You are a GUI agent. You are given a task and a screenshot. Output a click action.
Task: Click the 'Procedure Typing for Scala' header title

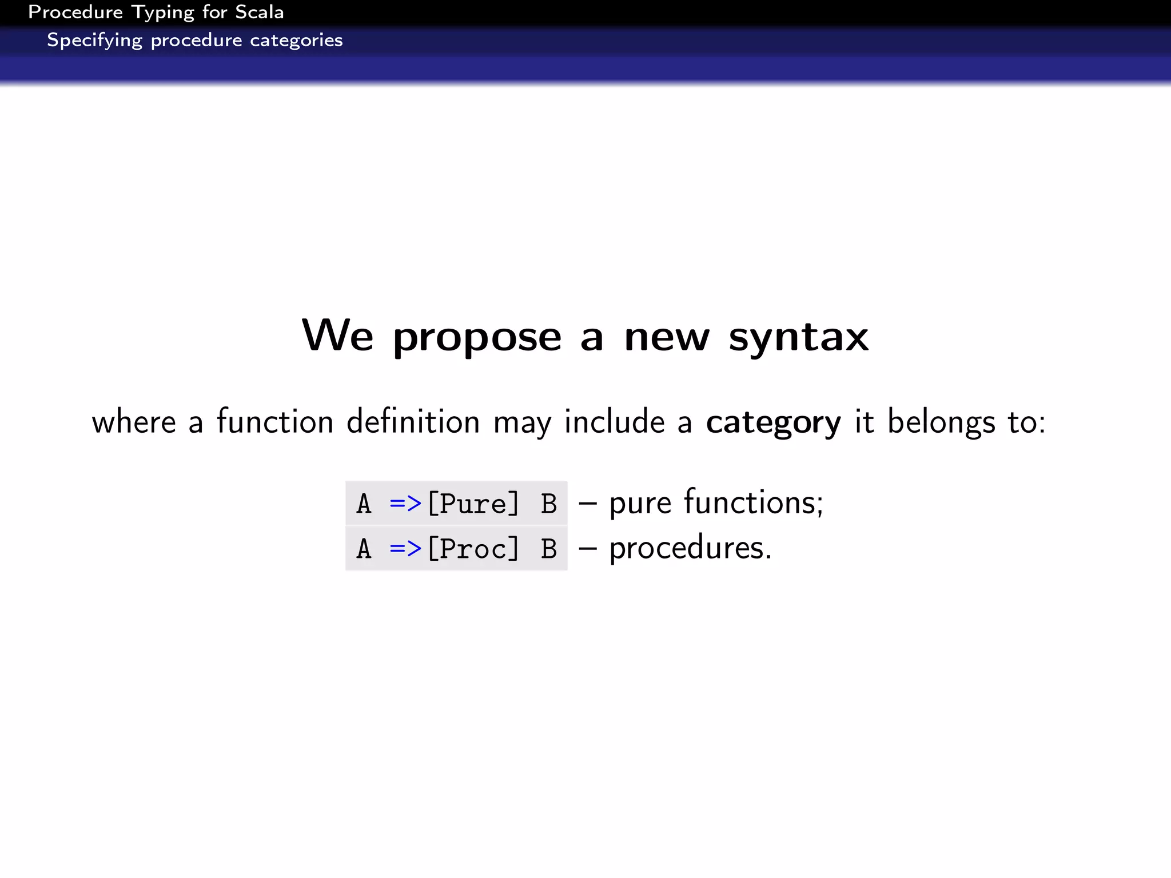click(x=156, y=12)
